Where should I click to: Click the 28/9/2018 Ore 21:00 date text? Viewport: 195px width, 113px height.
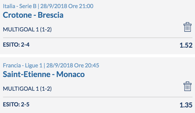point(67,6)
